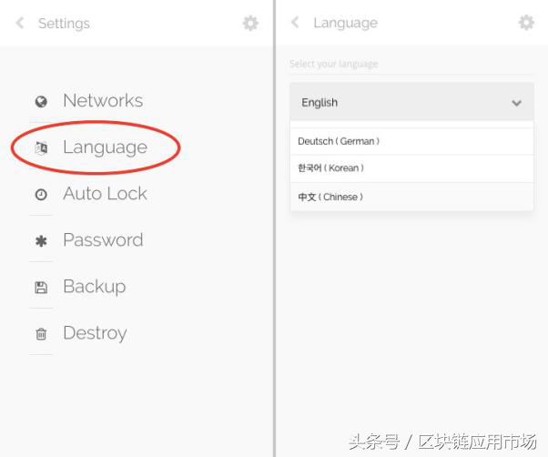Open the Networks settings
The image size is (548, 457).
103,101
